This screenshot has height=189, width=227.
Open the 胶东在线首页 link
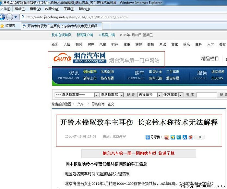[x=61, y=35]
